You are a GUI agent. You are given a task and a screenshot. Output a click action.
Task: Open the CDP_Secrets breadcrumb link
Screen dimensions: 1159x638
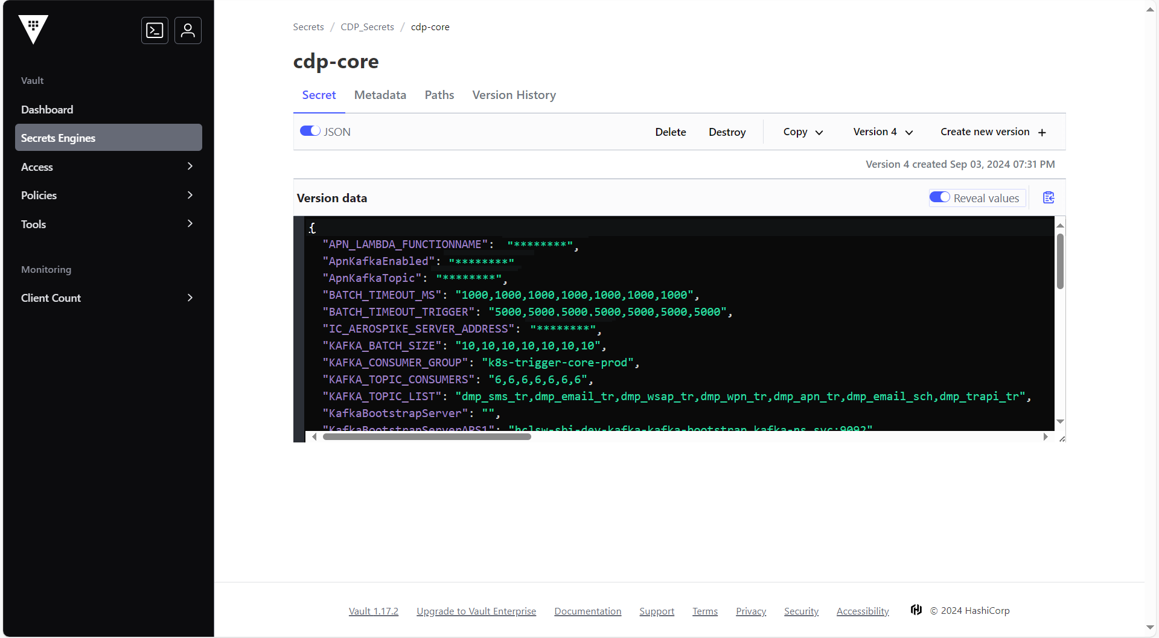point(367,27)
